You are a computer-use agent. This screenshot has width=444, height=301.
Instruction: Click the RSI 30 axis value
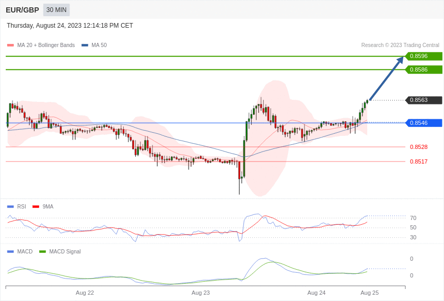[413, 238]
